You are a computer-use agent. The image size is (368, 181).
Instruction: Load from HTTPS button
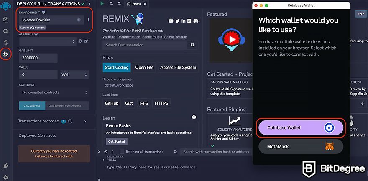[x=161, y=103]
